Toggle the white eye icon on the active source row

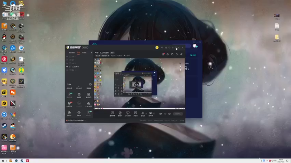click(x=67, y=67)
